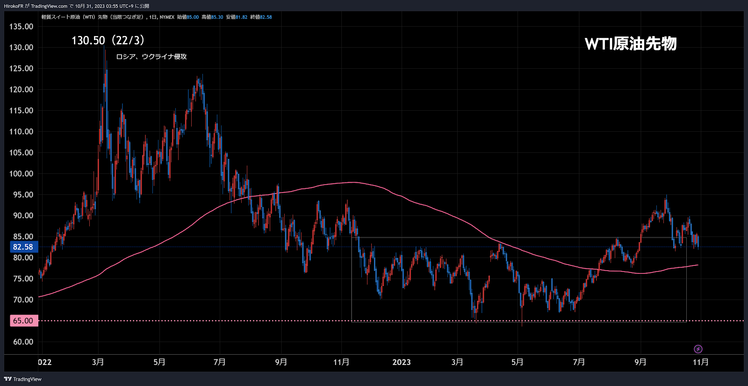The width and height of the screenshot is (748, 386).
Task: Click the 軽質スイート原油 symbol legend
Action: coord(93,17)
